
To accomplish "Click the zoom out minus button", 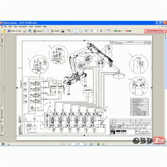I will (86, 31).
